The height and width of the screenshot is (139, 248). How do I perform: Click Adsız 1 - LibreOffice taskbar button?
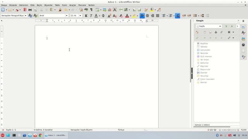pos(56,136)
